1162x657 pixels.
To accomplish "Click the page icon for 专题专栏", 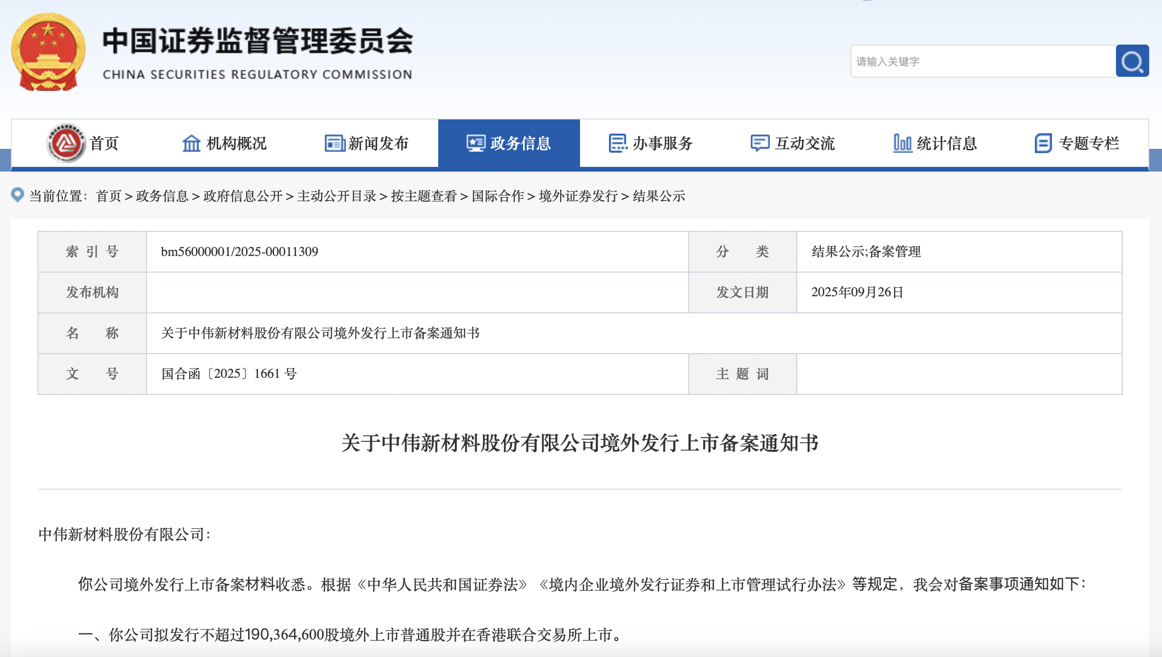I will (1043, 143).
